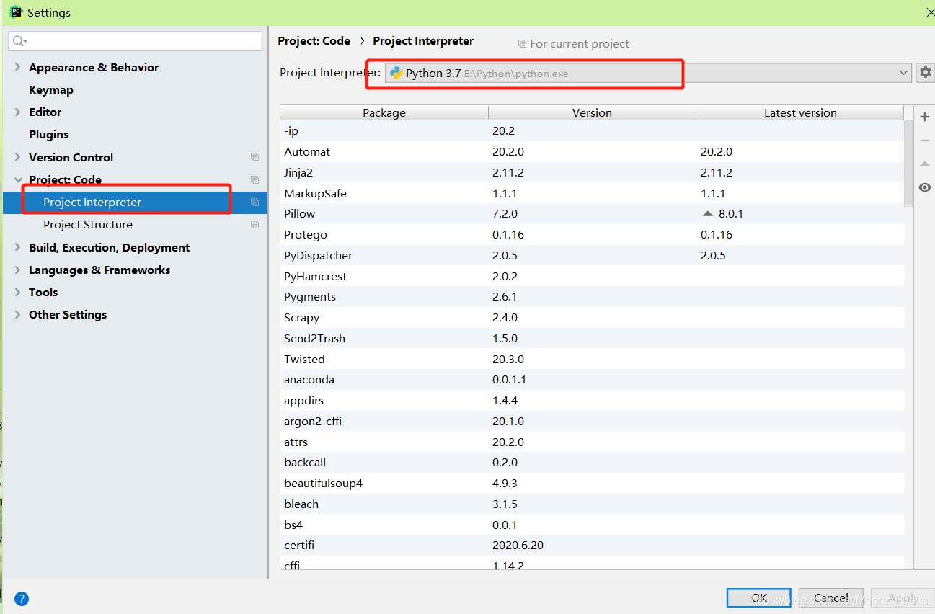Open the Project Interpreter dropdown
This screenshot has width=935, height=614.
coord(904,73)
